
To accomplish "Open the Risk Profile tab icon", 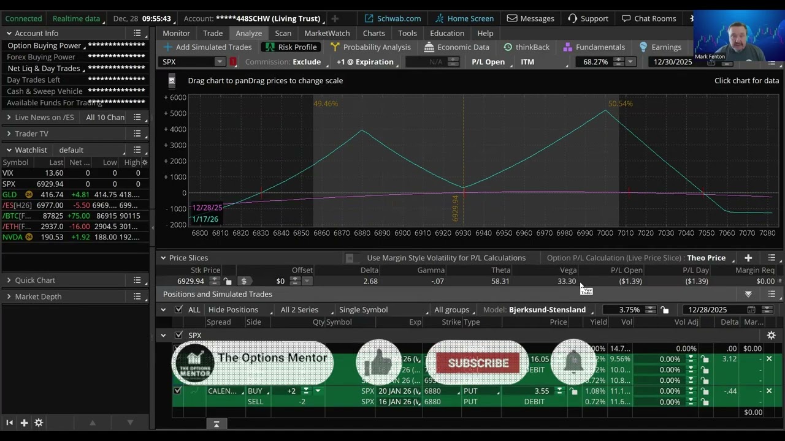I will click(270, 47).
